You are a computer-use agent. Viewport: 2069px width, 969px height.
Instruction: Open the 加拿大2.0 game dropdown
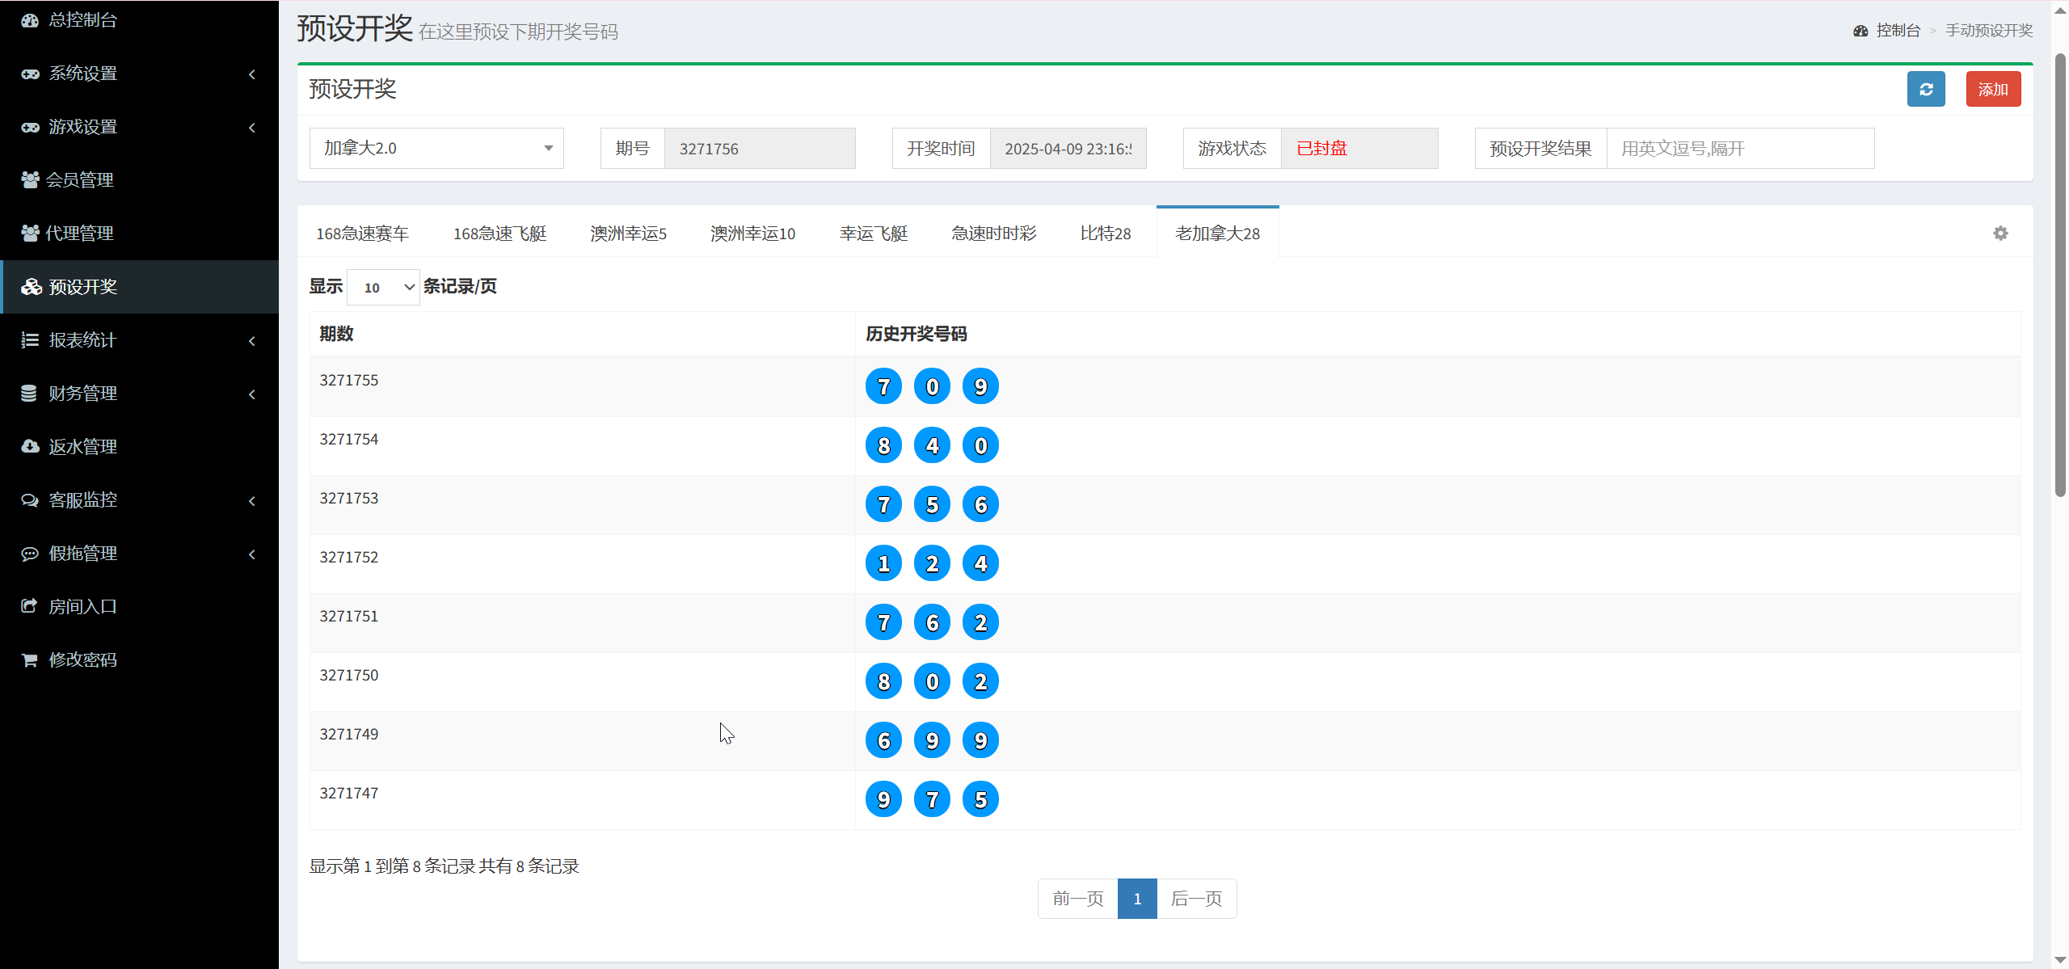click(x=436, y=148)
